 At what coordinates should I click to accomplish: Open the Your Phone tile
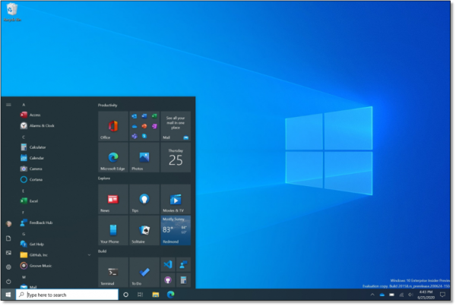click(113, 230)
